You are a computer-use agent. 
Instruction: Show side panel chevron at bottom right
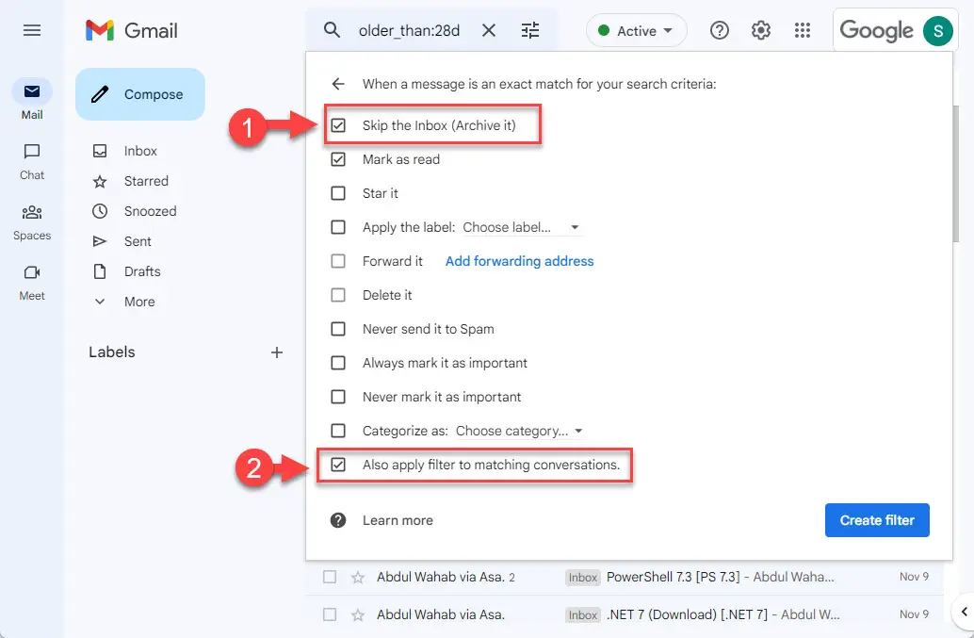(964, 612)
